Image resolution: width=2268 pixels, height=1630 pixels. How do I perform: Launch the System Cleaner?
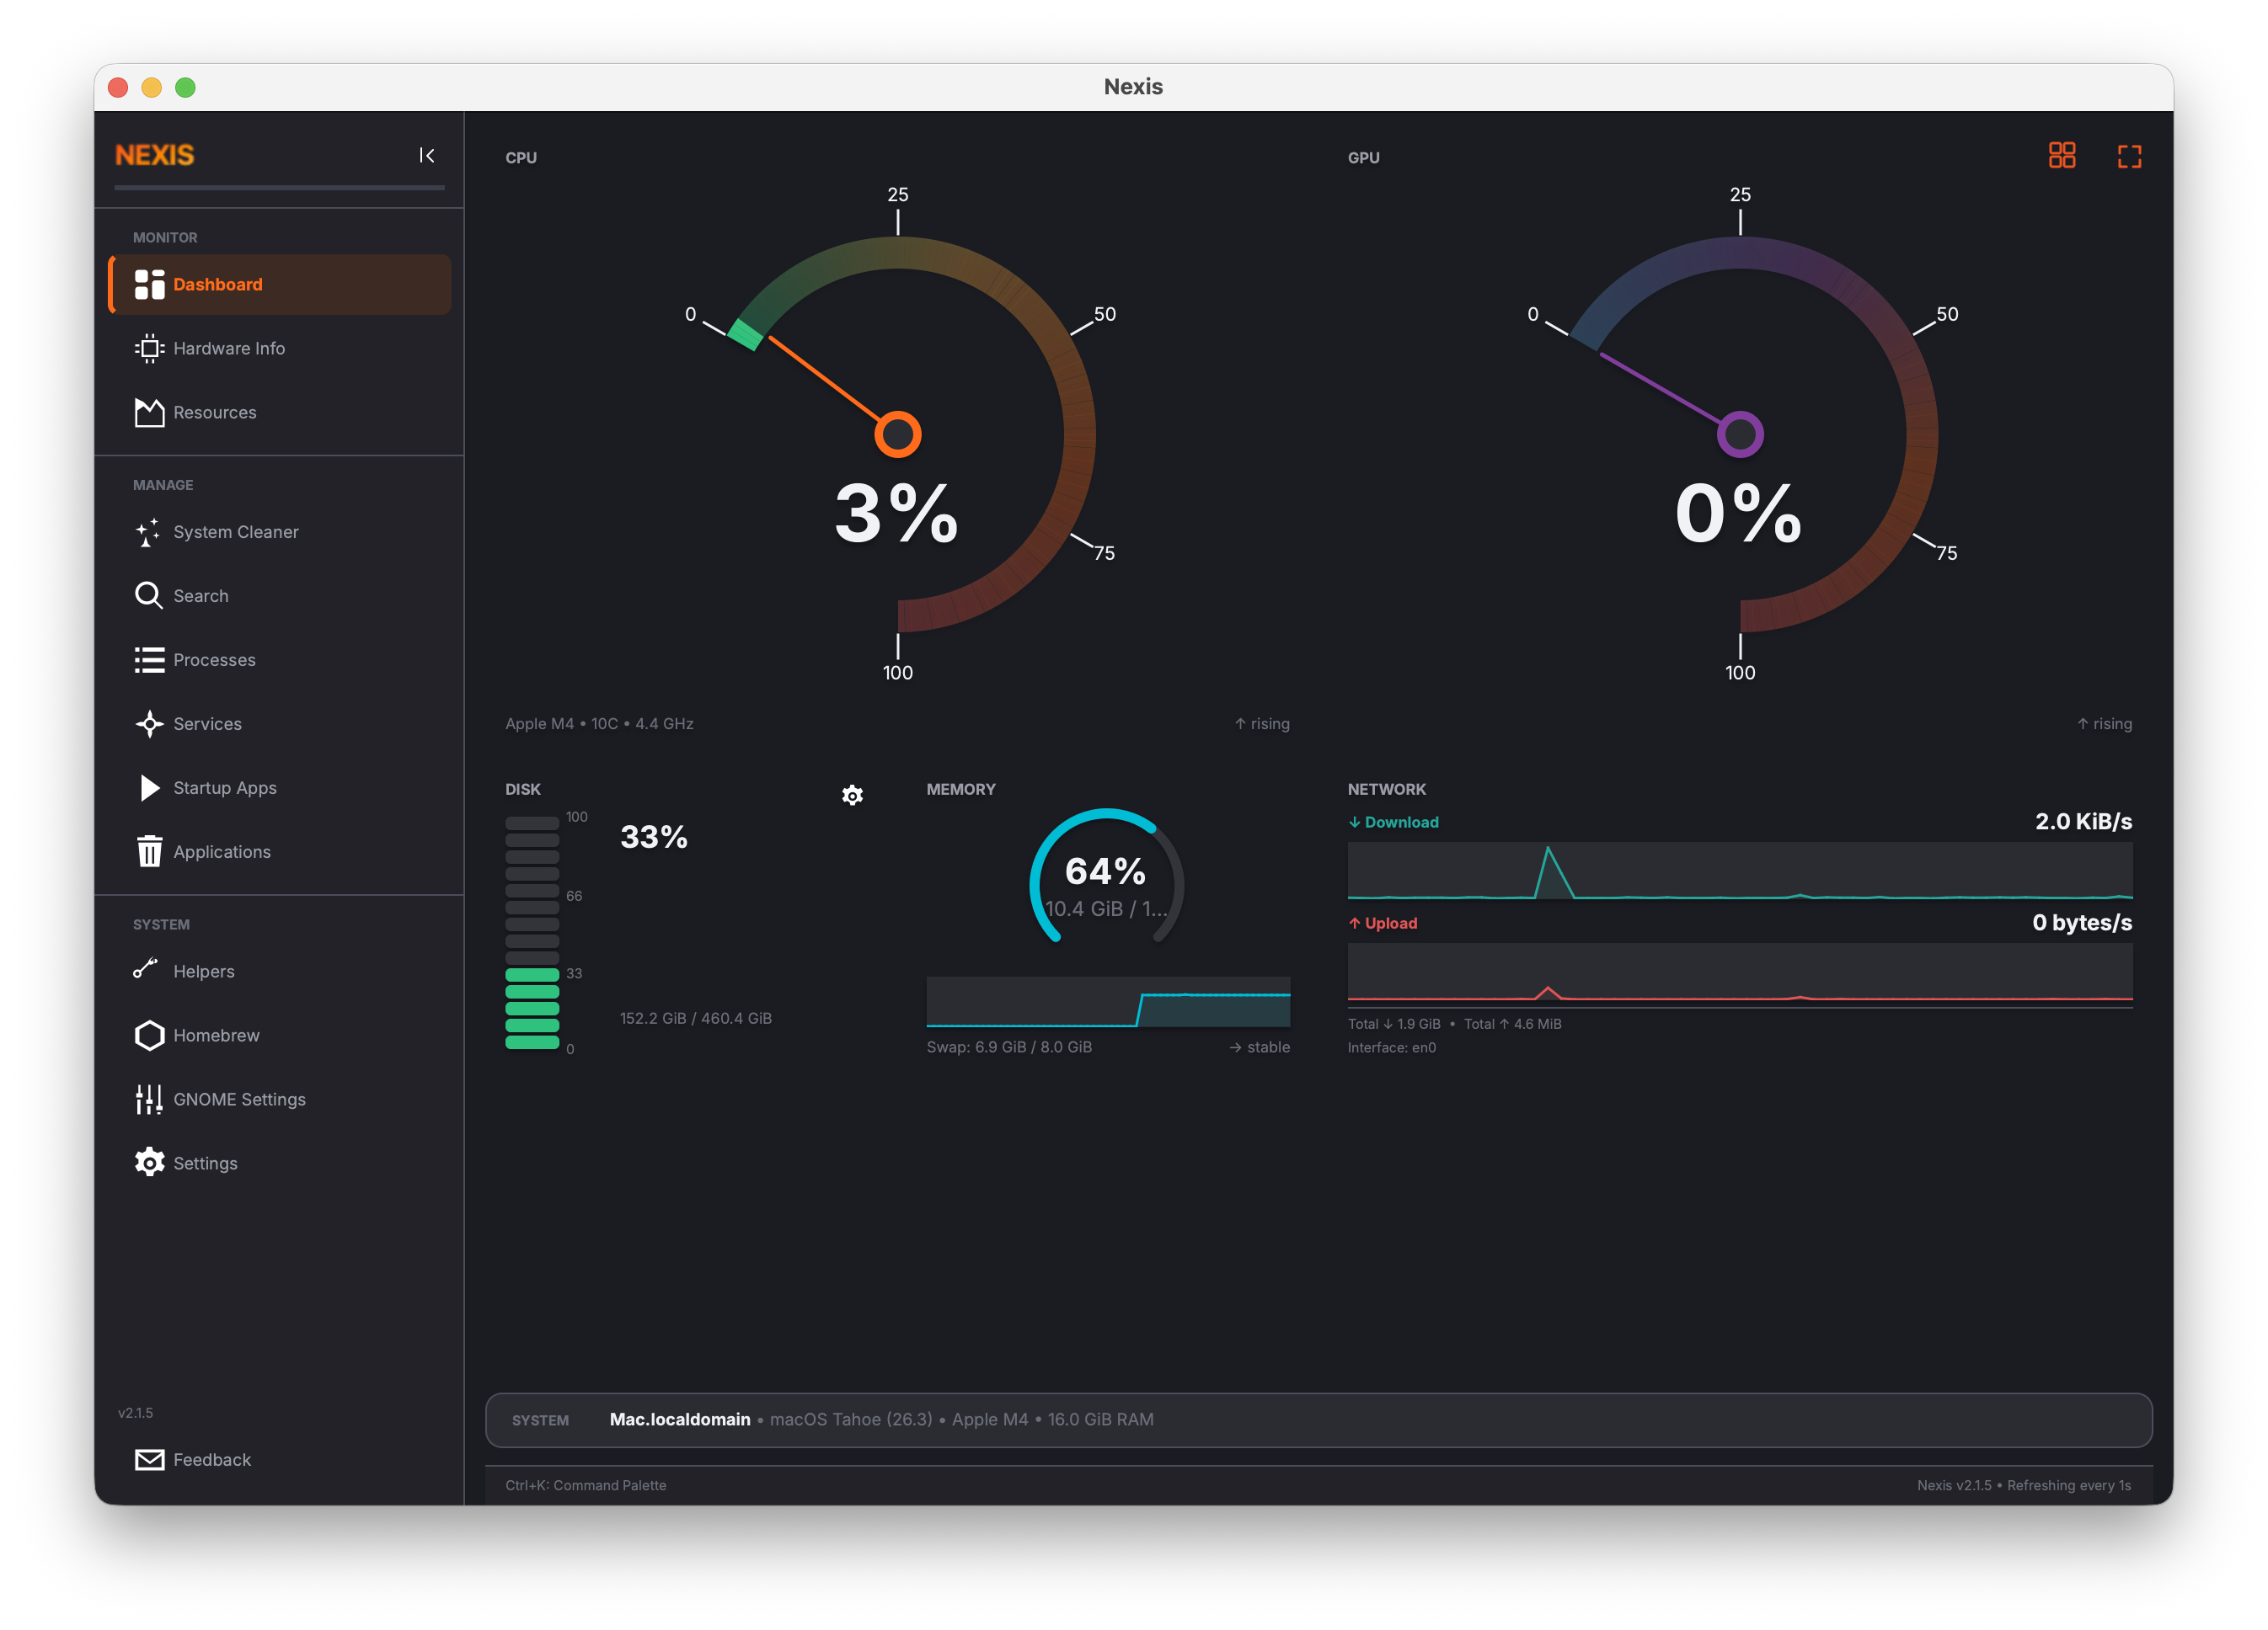point(235,531)
